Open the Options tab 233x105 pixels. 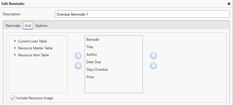click(41, 26)
